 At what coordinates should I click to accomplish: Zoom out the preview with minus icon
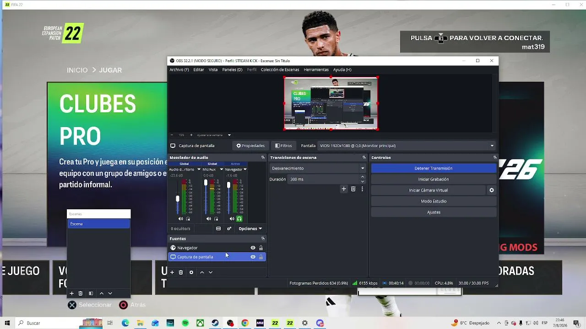[x=172, y=135]
